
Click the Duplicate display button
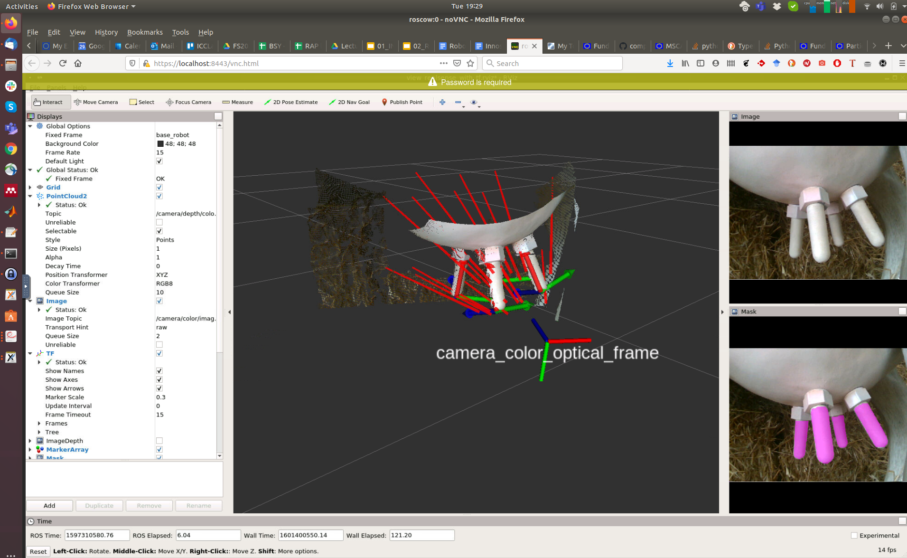pos(99,506)
